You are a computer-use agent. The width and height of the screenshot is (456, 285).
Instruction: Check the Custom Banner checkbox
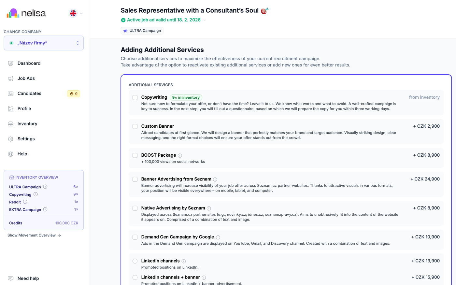(135, 126)
